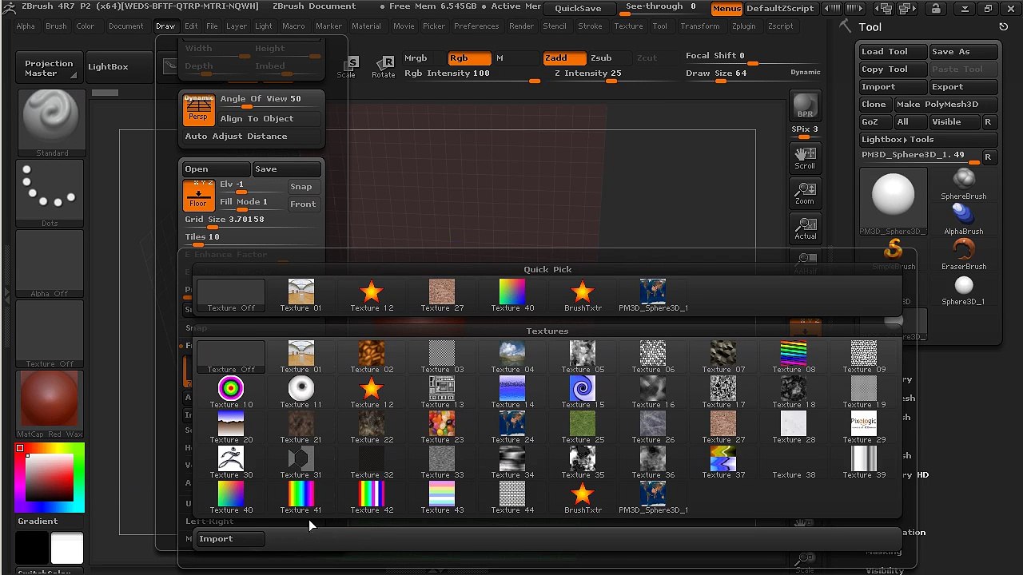Select Texture 02 orange marble texture
The height and width of the screenshot is (575, 1023).
(x=372, y=357)
